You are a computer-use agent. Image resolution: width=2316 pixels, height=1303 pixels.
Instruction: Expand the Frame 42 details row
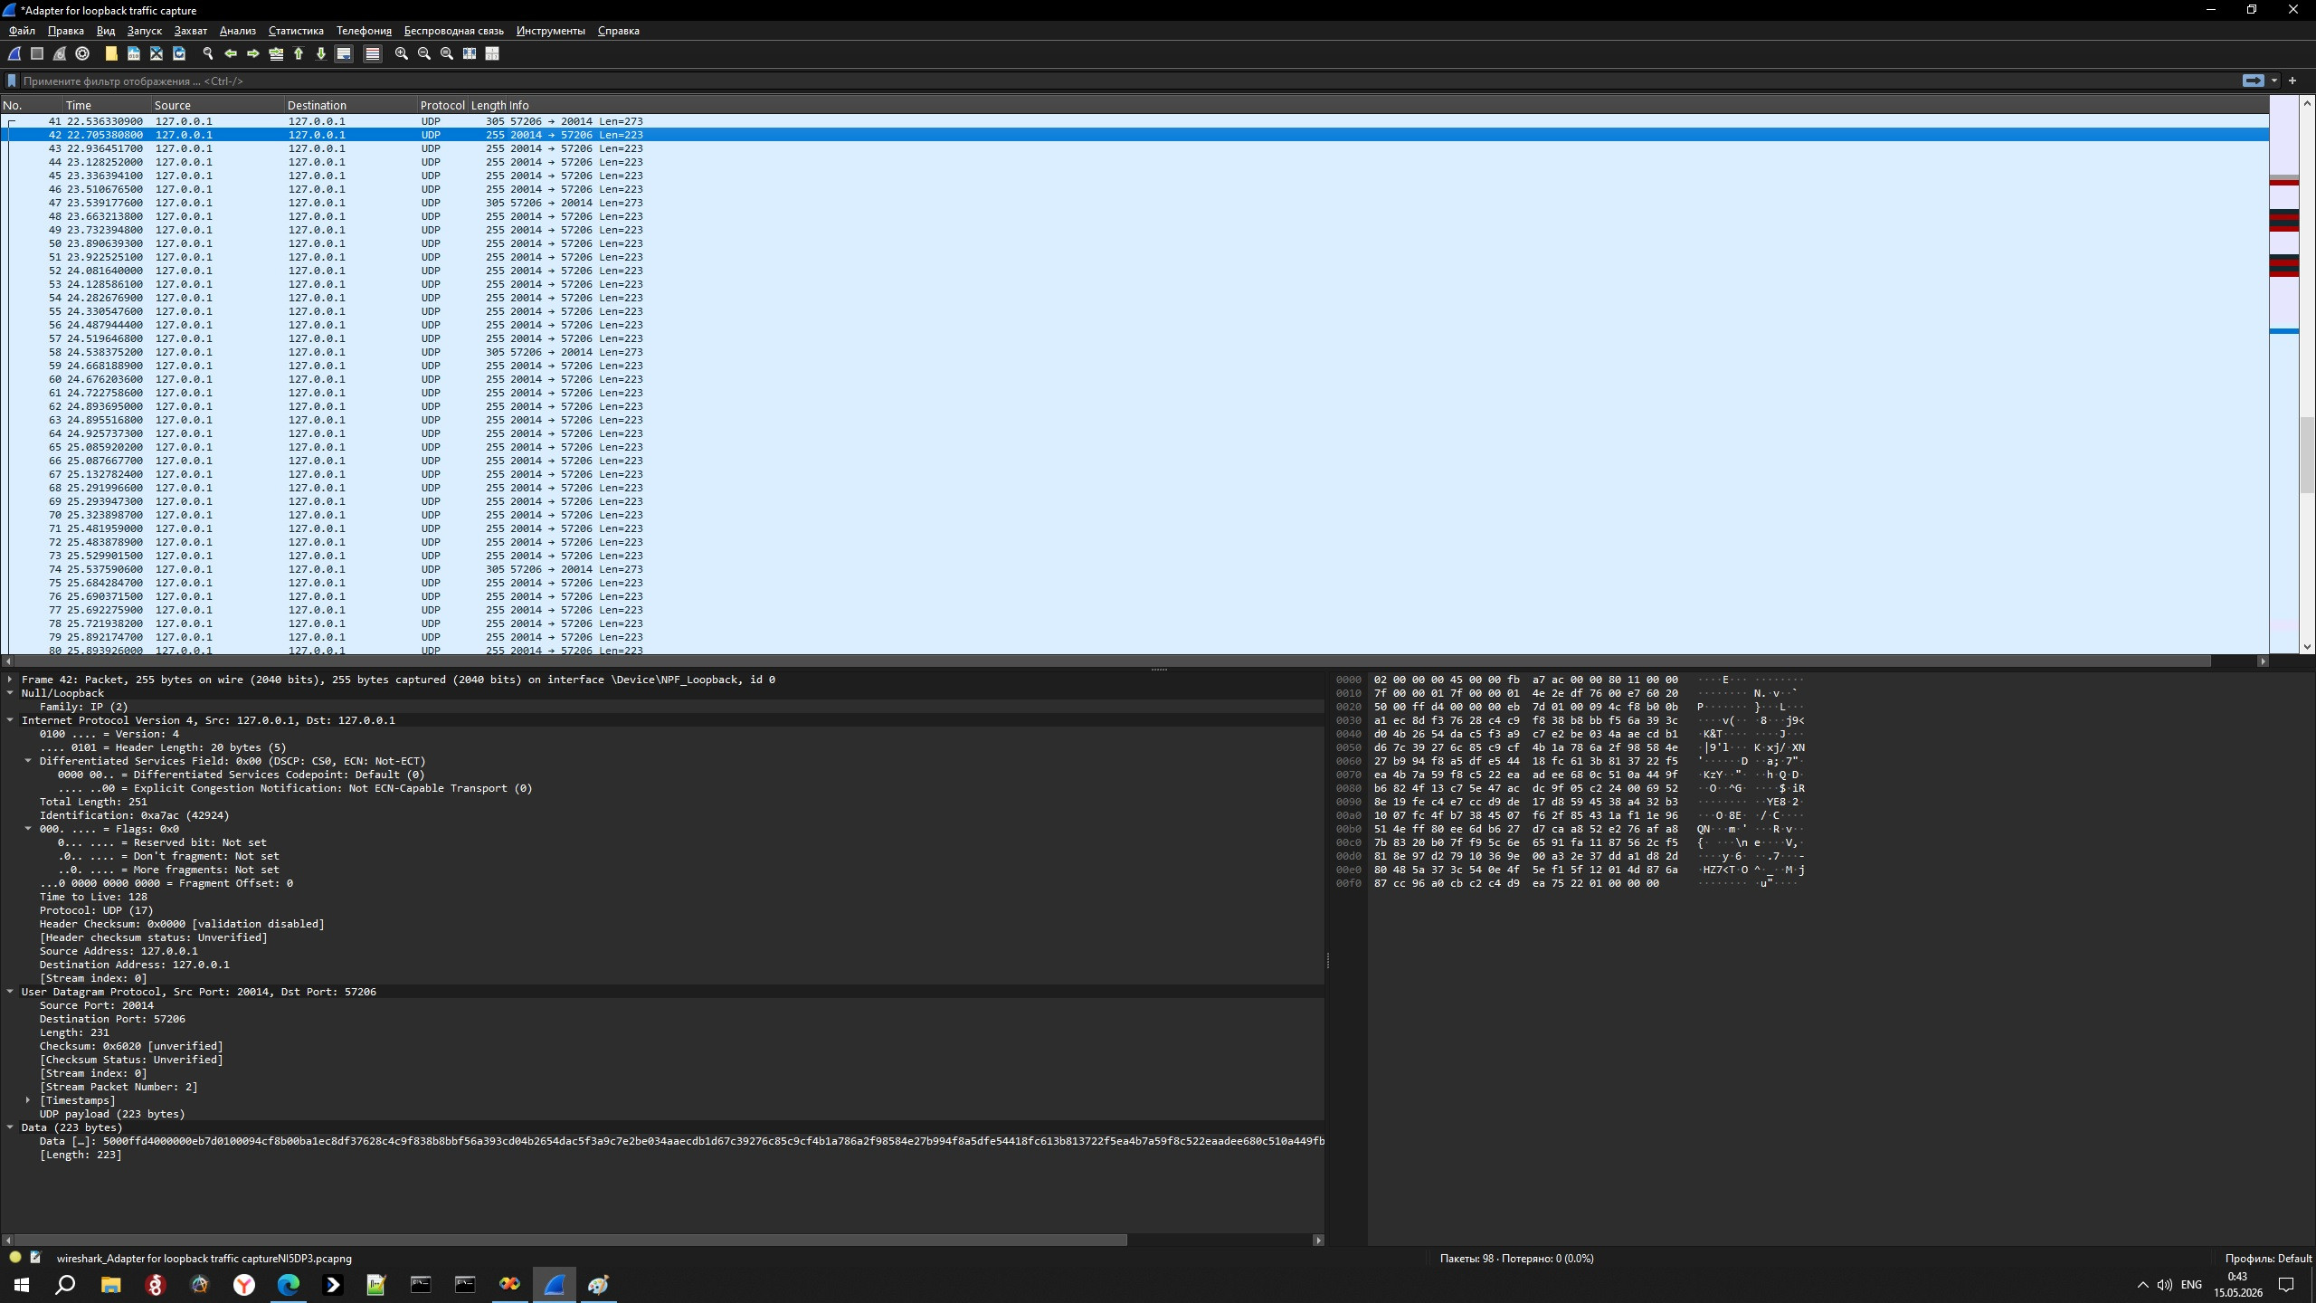tap(10, 680)
